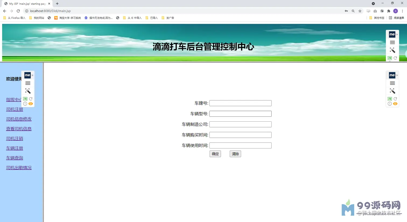Click the info circle in the left sidebar widget
The image size is (407, 222).
[x=25, y=104]
